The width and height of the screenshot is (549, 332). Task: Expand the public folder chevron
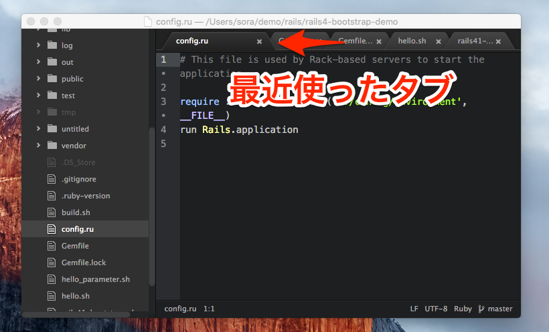[38, 79]
